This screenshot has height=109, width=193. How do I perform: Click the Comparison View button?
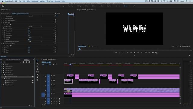(157, 53)
